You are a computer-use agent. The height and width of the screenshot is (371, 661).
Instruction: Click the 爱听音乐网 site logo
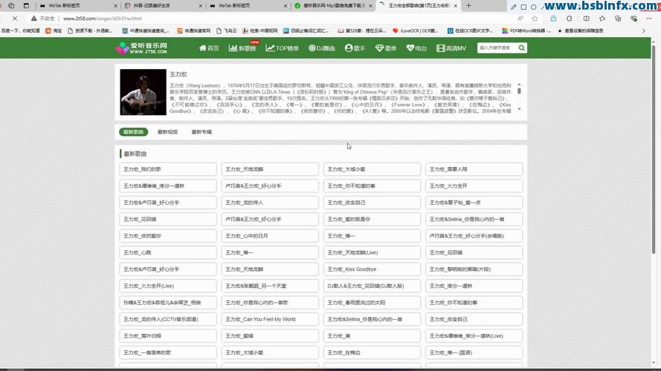[x=141, y=48]
